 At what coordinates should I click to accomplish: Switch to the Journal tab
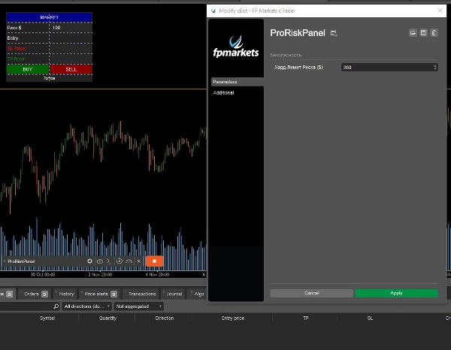click(x=174, y=294)
